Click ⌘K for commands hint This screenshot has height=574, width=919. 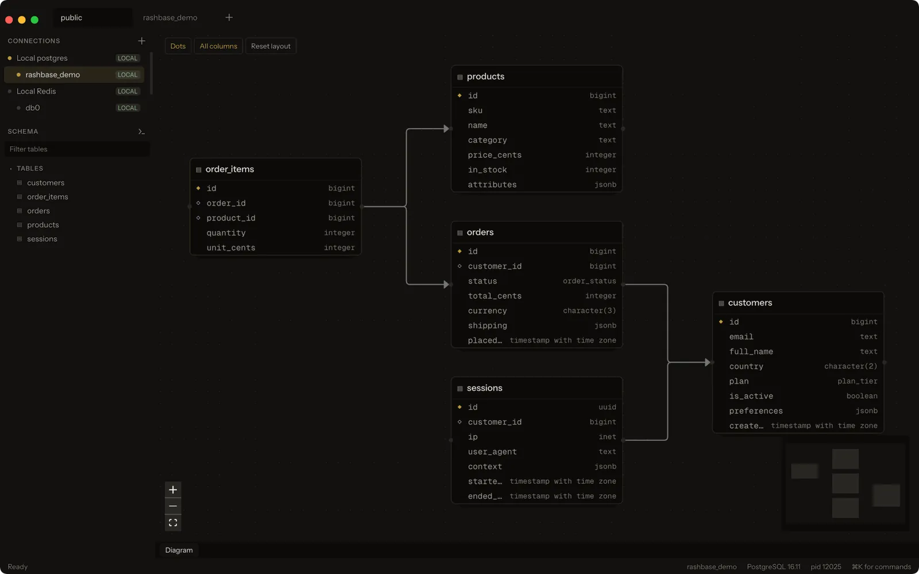[881, 567]
